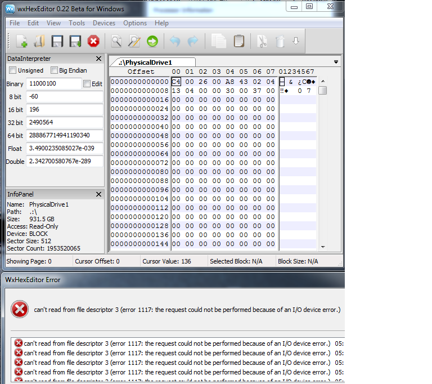Screen dimensions: 432x384
Task: Open the Devices menu
Action: pyautogui.click(x=104, y=23)
